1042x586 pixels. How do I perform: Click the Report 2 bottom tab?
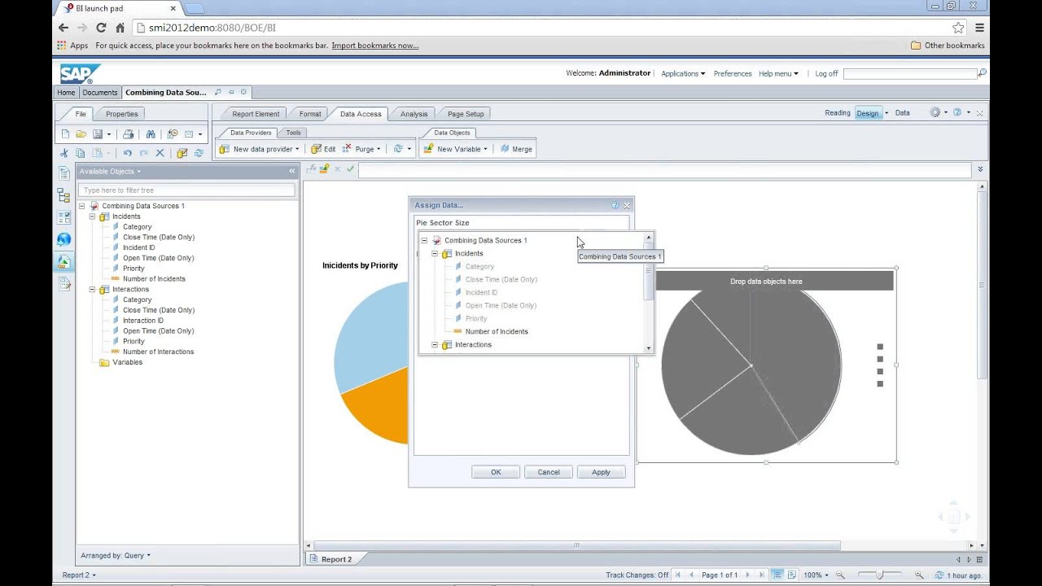click(x=336, y=559)
